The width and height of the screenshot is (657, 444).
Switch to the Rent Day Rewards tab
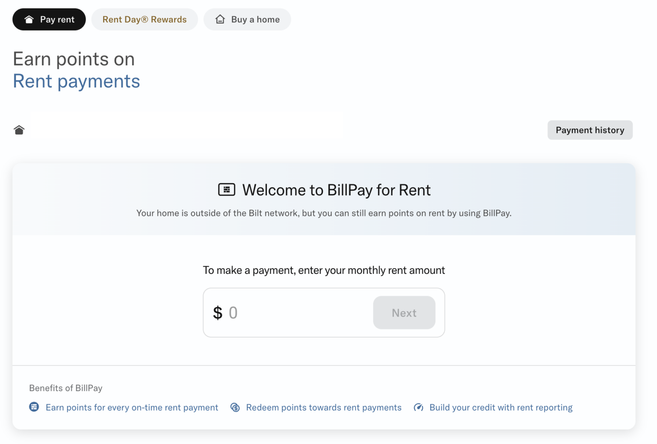click(x=144, y=19)
